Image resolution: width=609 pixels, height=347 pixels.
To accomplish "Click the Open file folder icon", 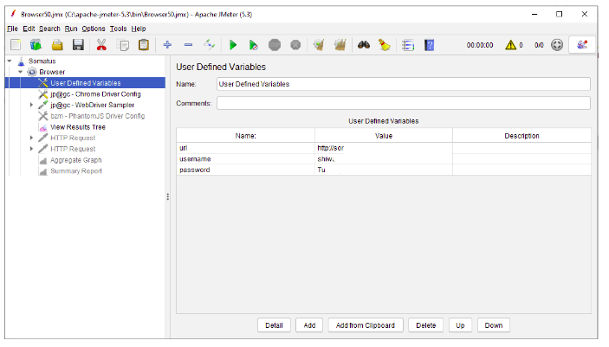I will coord(57,45).
